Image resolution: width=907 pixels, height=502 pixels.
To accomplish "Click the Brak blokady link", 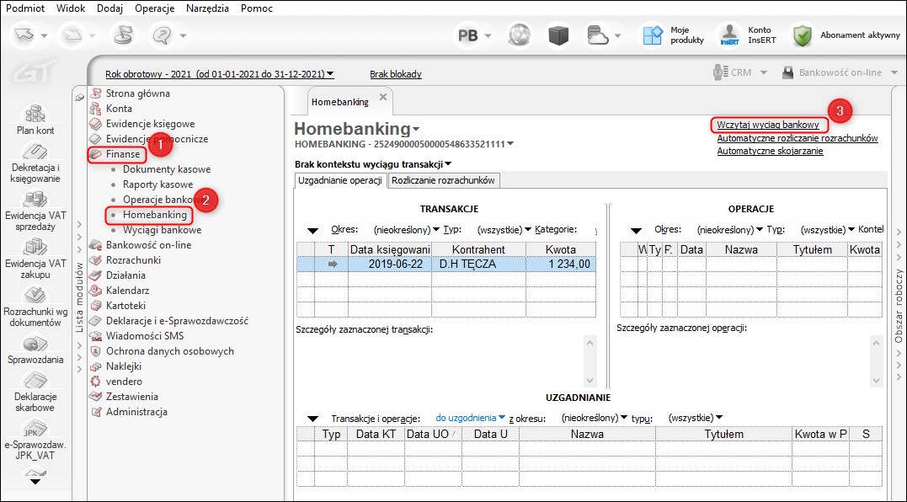I will (396, 74).
